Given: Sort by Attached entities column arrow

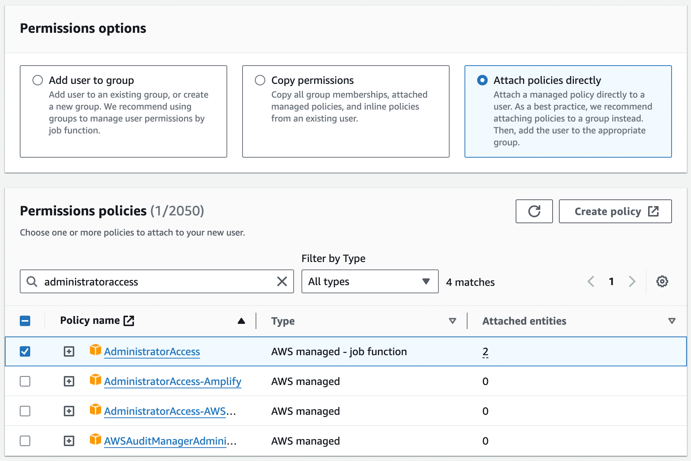Looking at the screenshot, I should click(x=672, y=321).
